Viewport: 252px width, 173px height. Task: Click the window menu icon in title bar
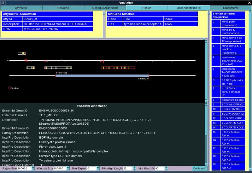pos(3,3)
